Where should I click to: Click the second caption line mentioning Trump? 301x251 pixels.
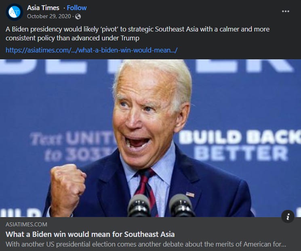pos(72,38)
